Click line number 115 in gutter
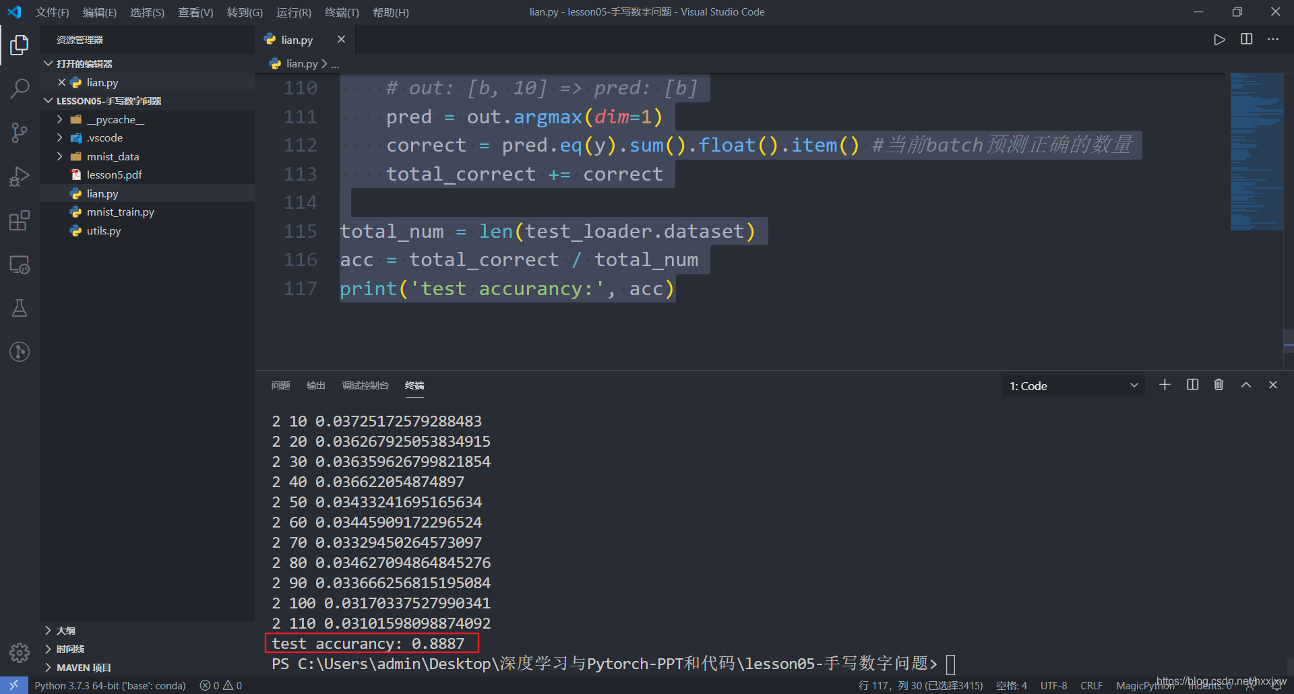Screen dimensions: 1294x694 point(300,231)
